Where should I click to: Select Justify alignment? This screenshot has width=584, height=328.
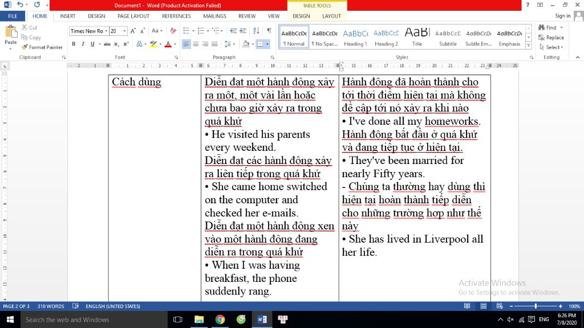click(214, 44)
